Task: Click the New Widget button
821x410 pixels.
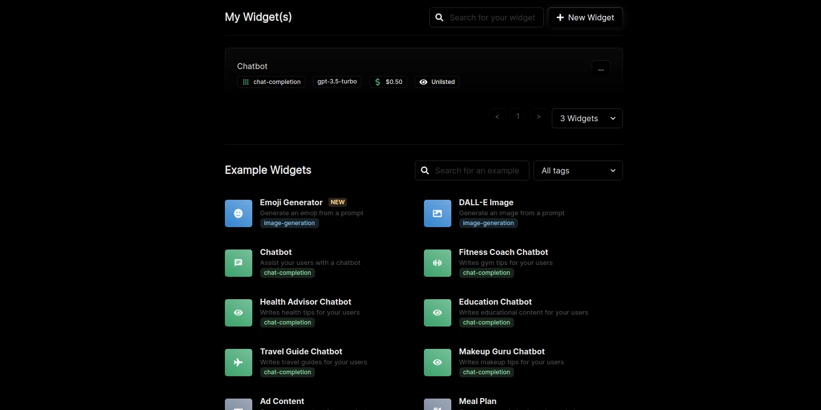Action: coord(585,17)
